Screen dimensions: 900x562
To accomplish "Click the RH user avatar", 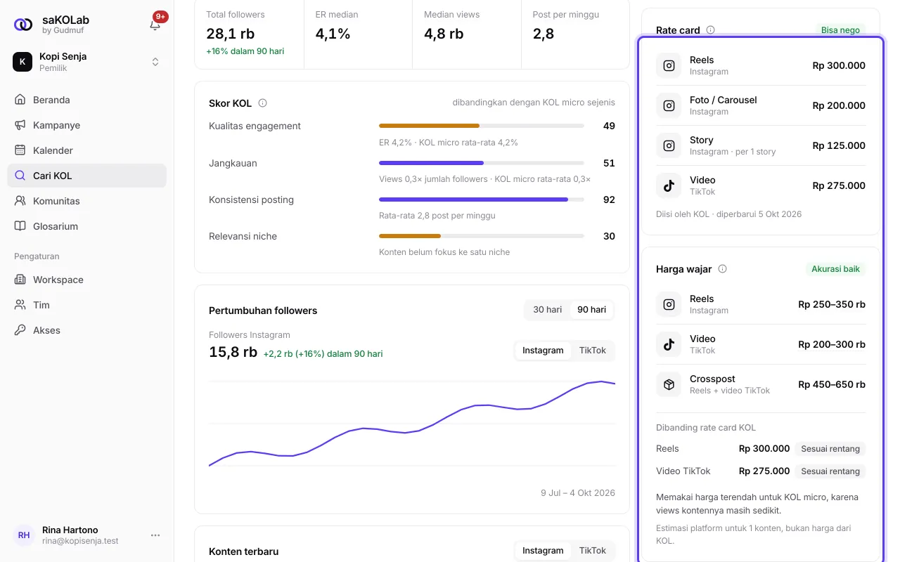I will point(24,535).
